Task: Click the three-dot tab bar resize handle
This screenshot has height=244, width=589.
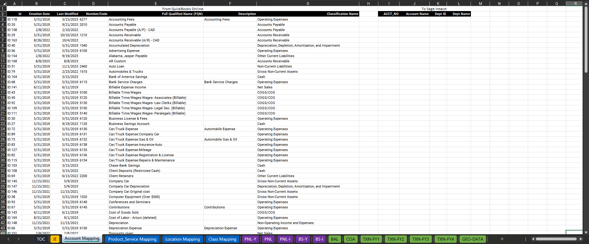Action: click(525, 239)
